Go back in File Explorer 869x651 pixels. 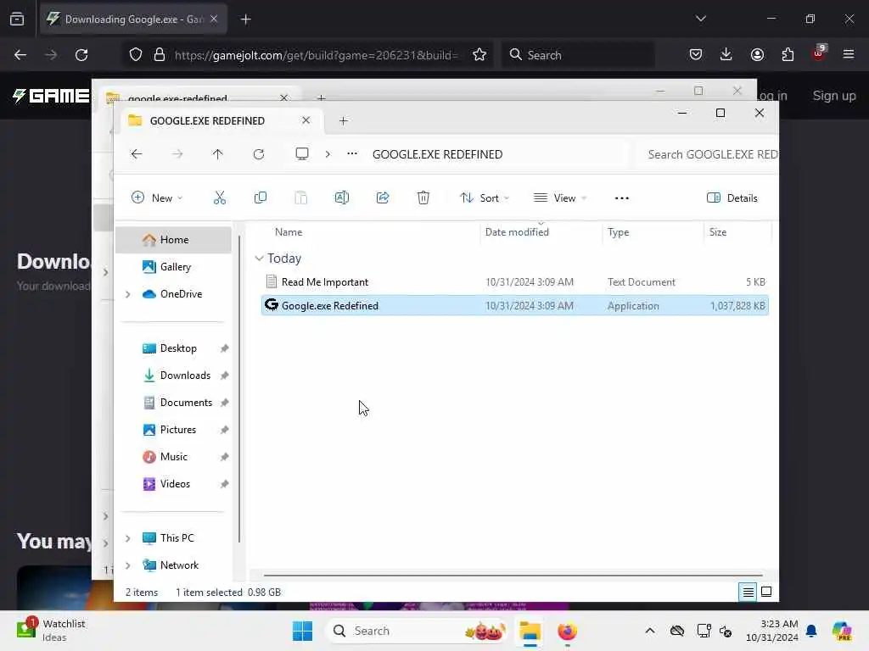pos(137,154)
